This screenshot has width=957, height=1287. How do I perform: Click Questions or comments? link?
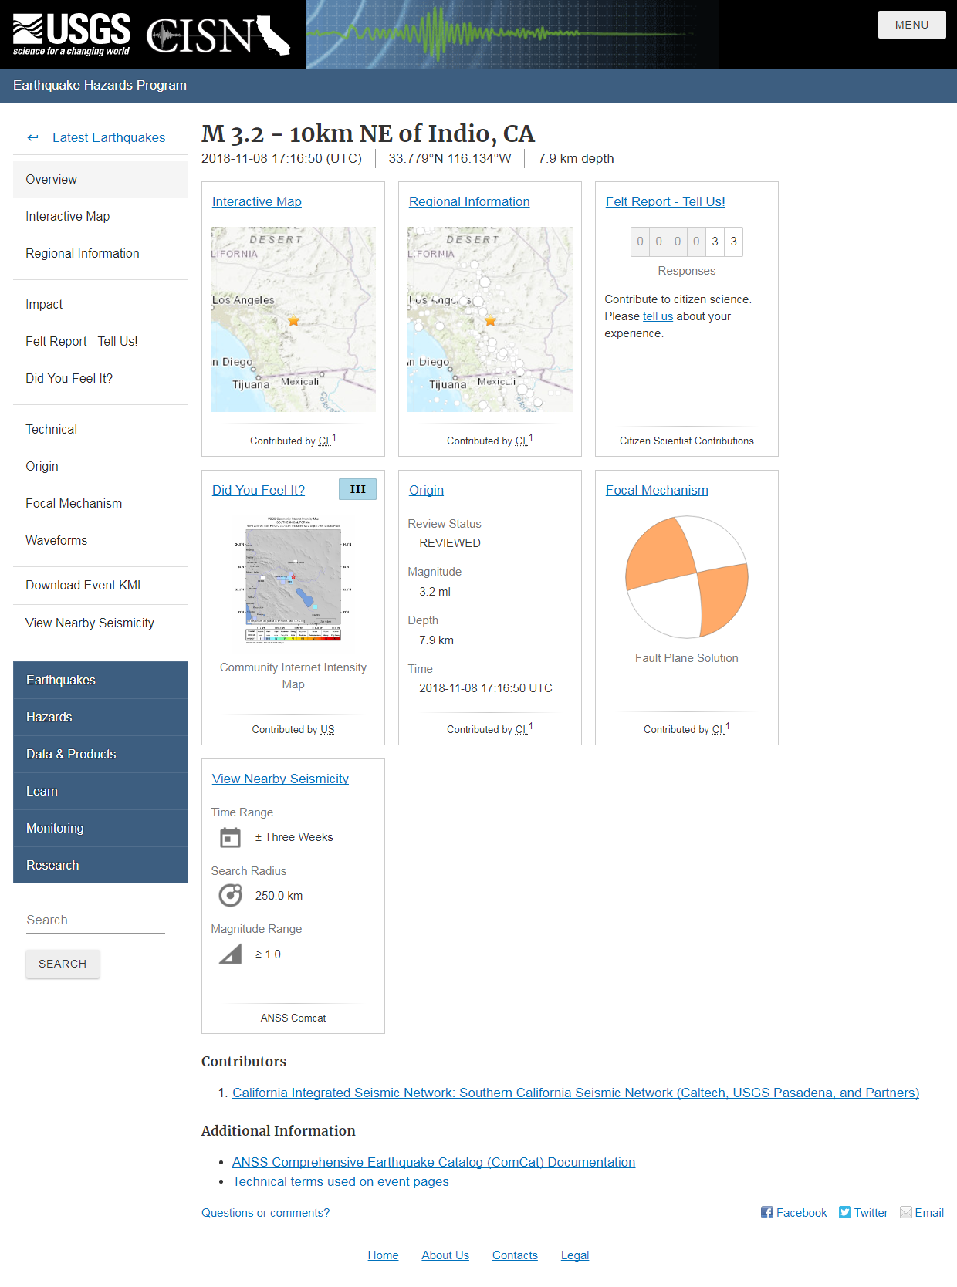click(265, 1213)
